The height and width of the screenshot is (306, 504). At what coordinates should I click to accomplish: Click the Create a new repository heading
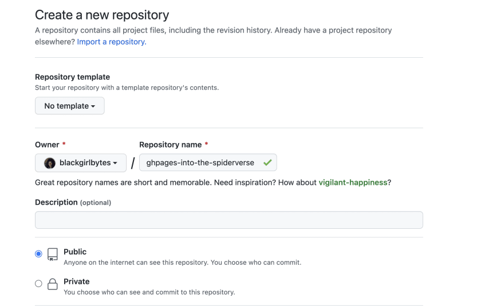[x=102, y=15]
